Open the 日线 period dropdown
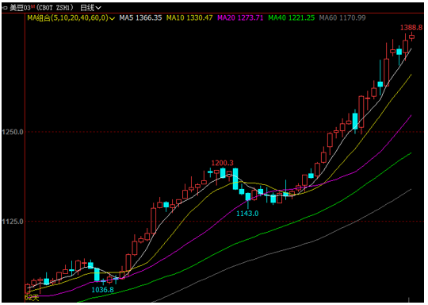The width and height of the screenshot is (428, 305). (90, 8)
